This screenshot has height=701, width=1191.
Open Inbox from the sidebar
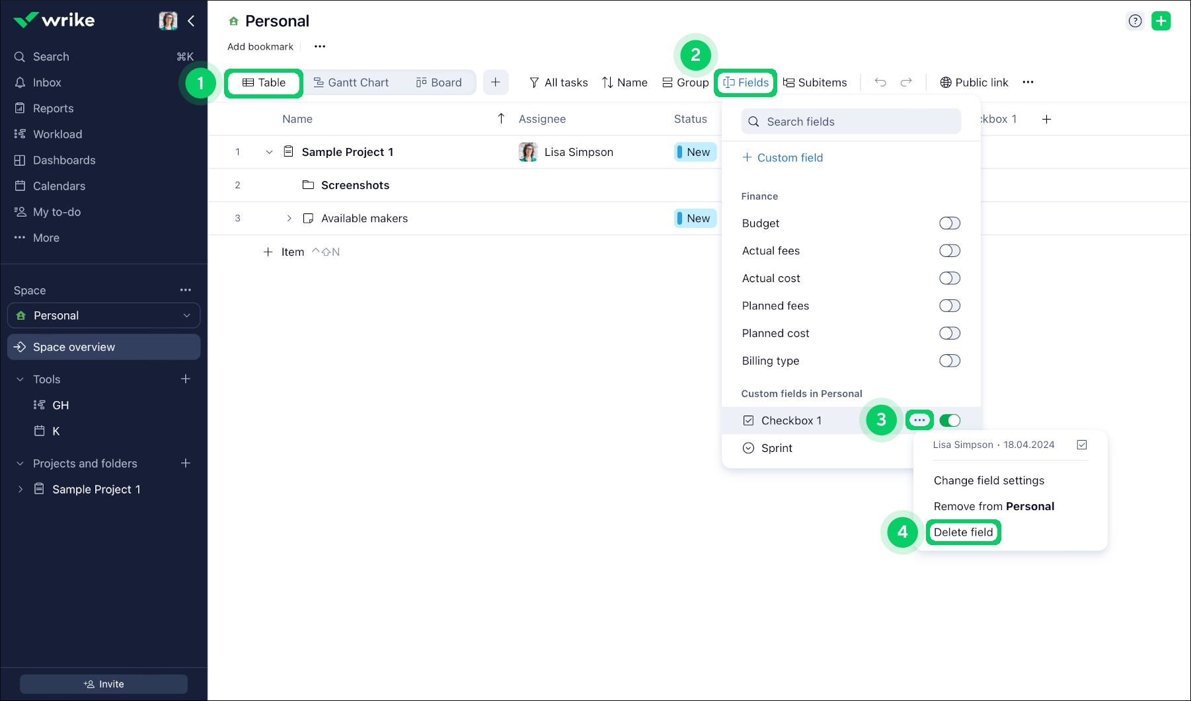pos(47,83)
